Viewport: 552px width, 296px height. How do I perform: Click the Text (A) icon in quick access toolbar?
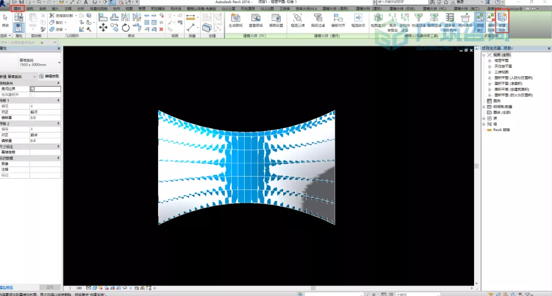[x=86, y=2]
